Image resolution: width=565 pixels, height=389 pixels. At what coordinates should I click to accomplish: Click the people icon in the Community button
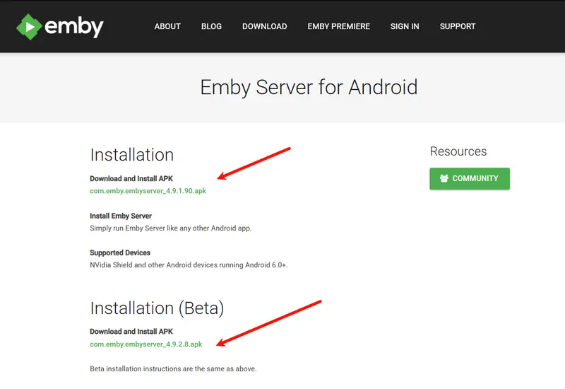point(444,179)
